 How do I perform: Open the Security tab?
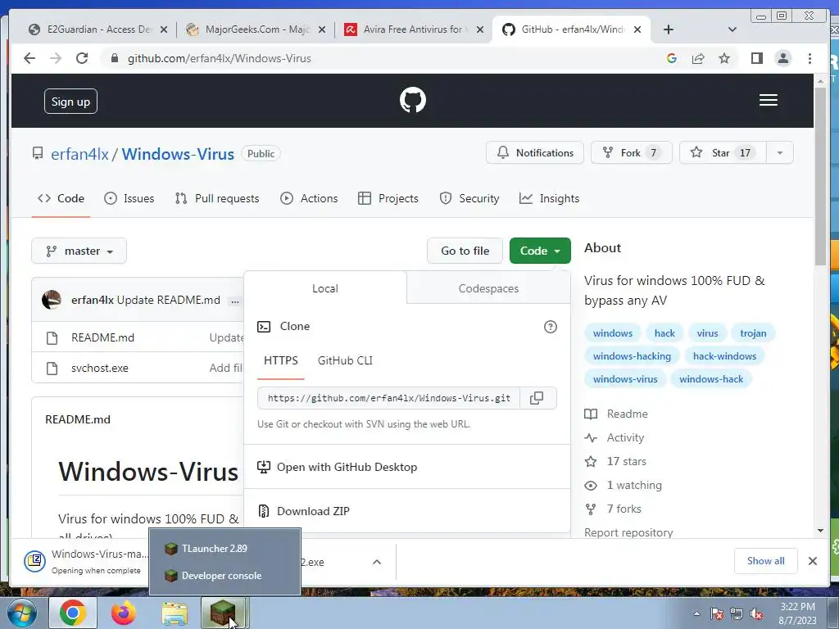pyautogui.click(x=469, y=198)
